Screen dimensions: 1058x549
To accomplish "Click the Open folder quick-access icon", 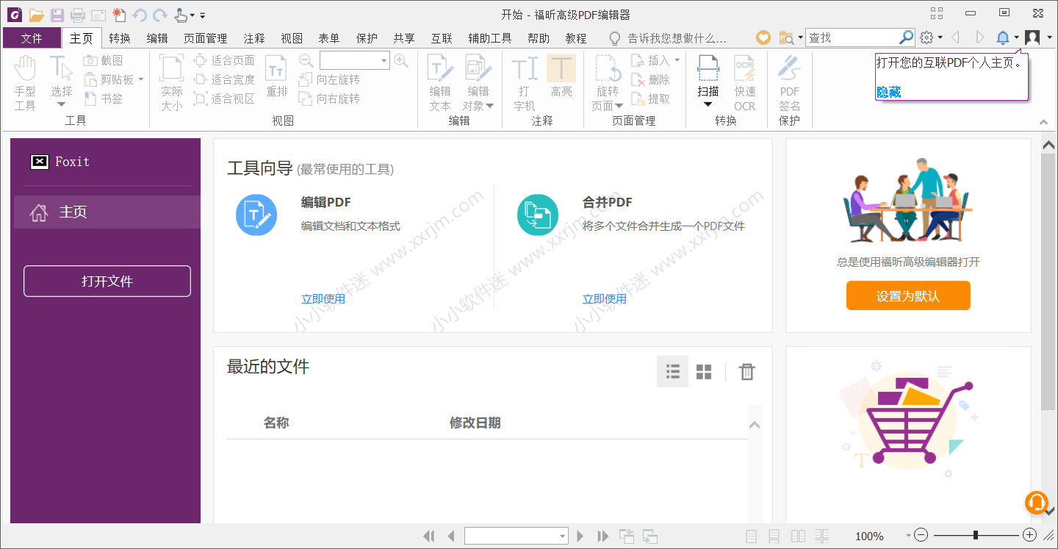I will pyautogui.click(x=36, y=15).
